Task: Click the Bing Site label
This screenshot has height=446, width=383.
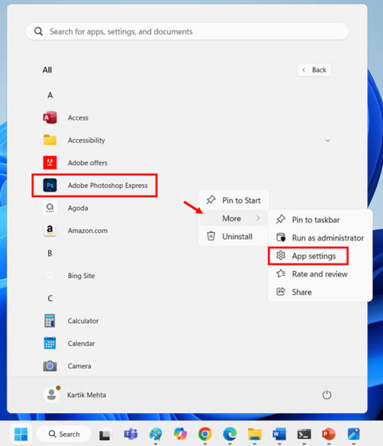Action: [81, 276]
